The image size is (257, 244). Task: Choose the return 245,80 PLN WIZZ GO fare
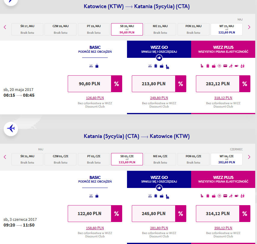(153, 214)
